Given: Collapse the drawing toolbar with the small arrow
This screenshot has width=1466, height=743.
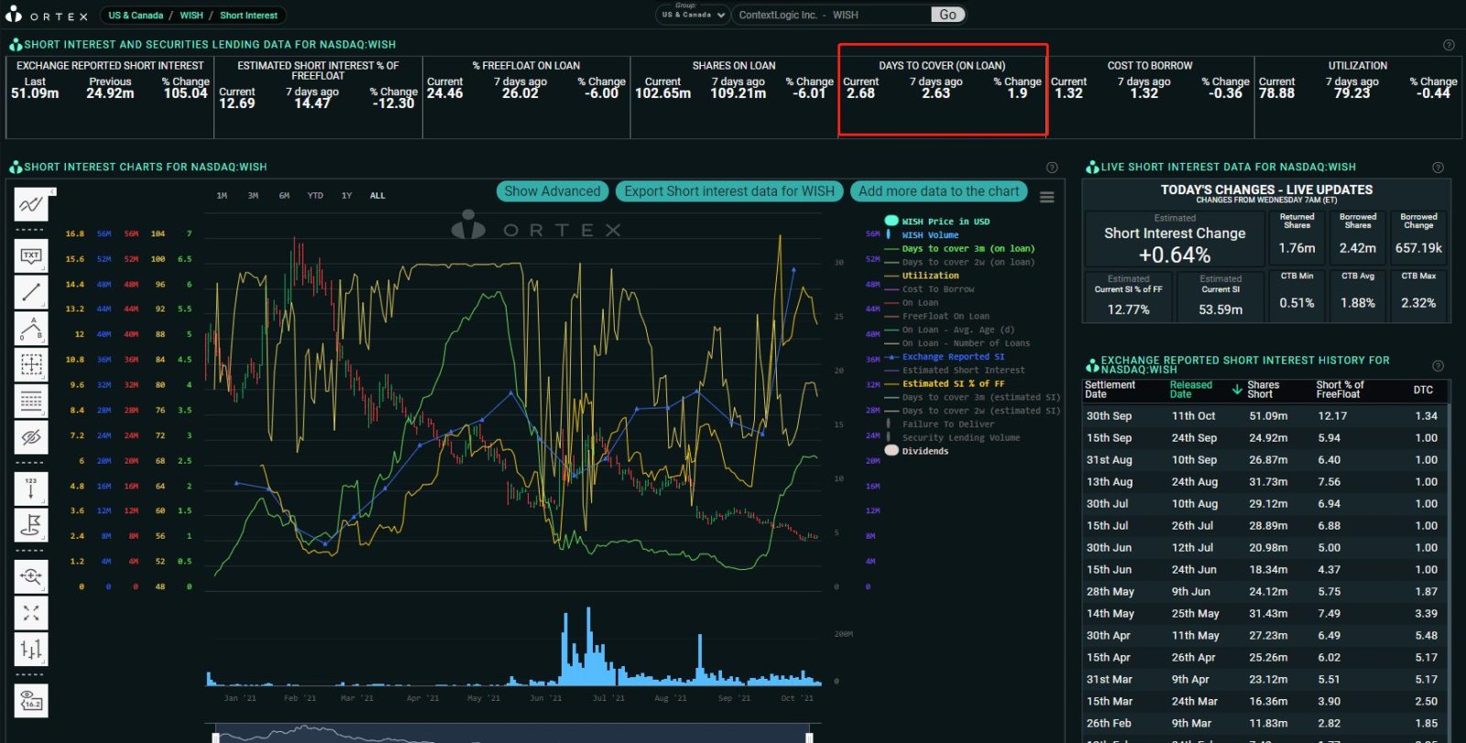Looking at the screenshot, I should 52,191.
